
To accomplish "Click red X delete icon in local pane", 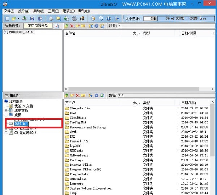I will click(78, 95).
